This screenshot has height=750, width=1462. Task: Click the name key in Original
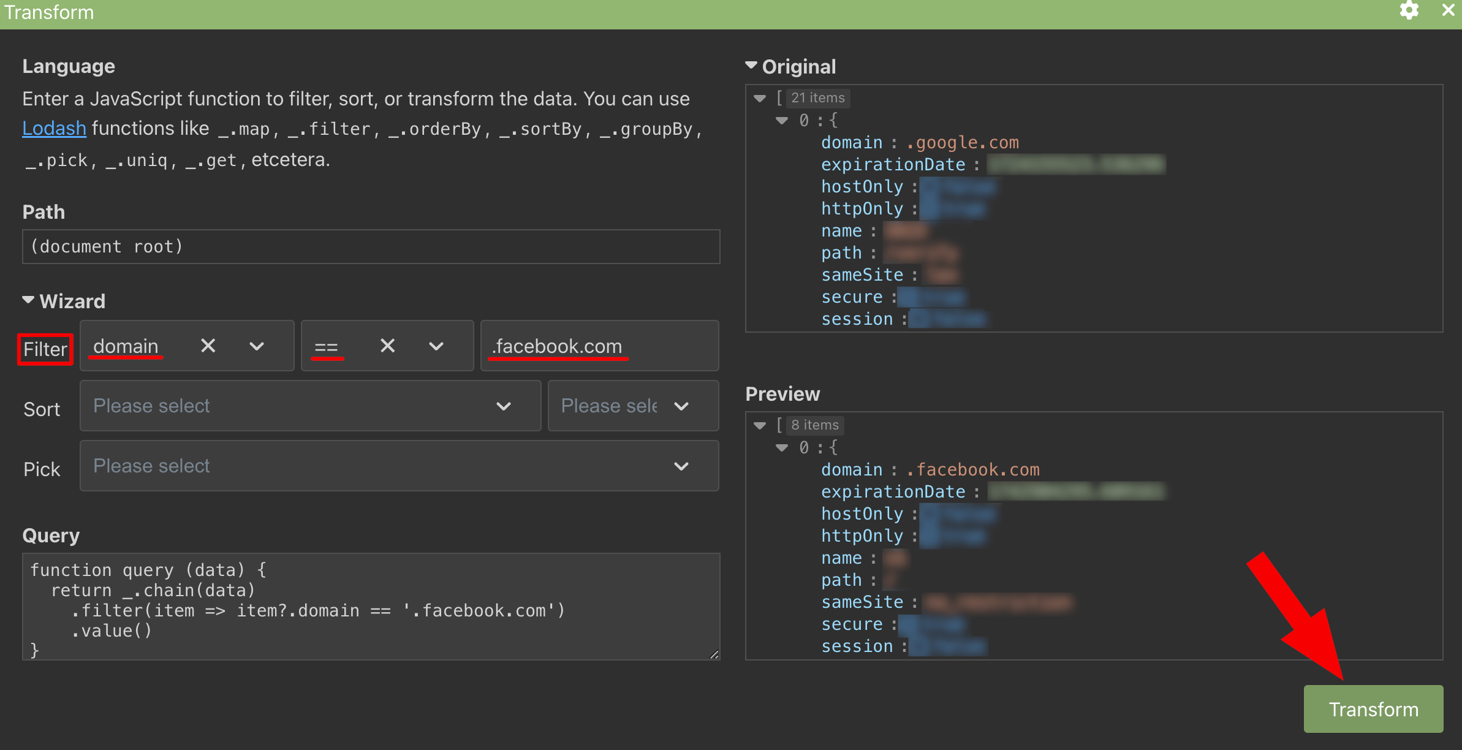[x=841, y=230]
